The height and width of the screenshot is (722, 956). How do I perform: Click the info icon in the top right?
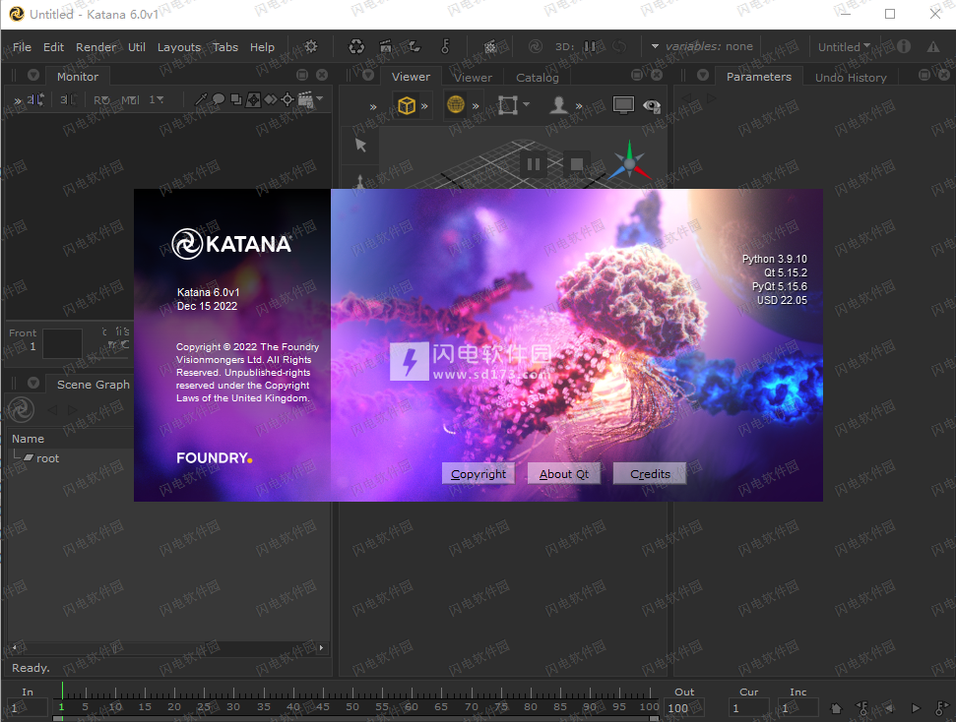[x=904, y=46]
